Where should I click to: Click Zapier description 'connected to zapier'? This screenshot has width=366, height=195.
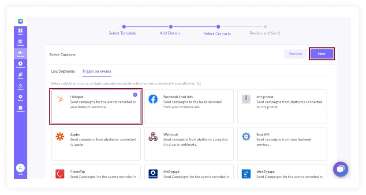(x=103, y=142)
